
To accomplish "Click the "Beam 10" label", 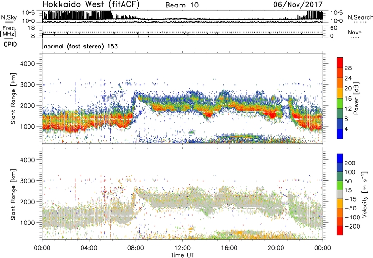I will (x=182, y=5).
